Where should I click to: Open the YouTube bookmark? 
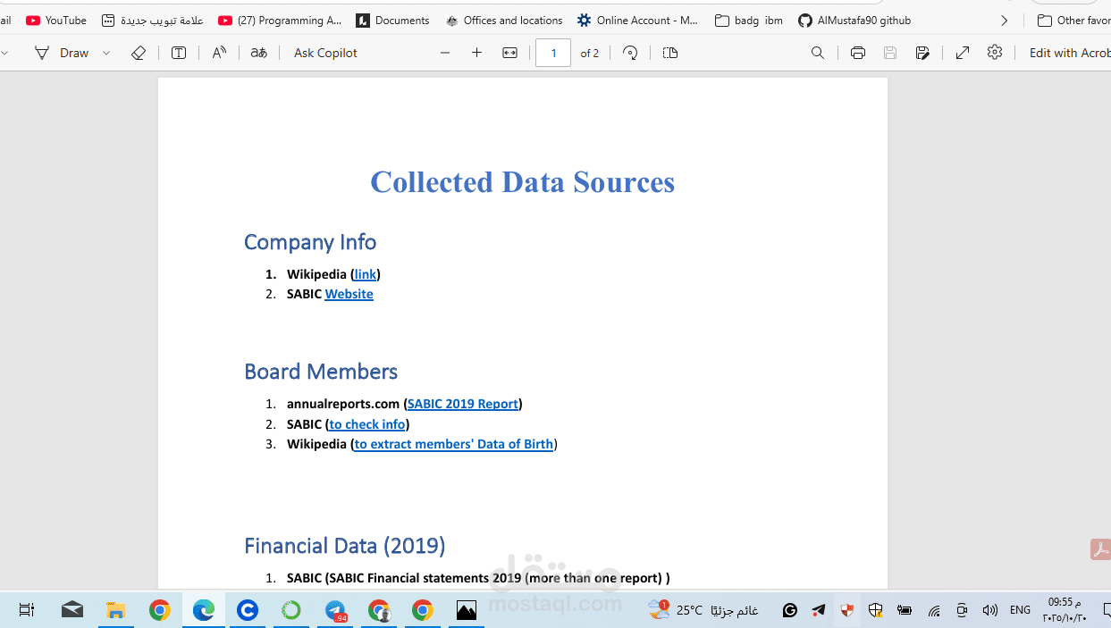56,20
